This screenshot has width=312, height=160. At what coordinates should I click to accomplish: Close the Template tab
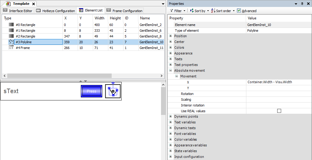[34, 4]
